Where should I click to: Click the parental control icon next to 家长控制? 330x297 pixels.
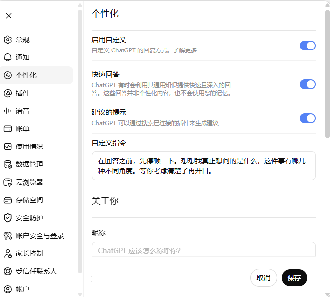point(8,253)
